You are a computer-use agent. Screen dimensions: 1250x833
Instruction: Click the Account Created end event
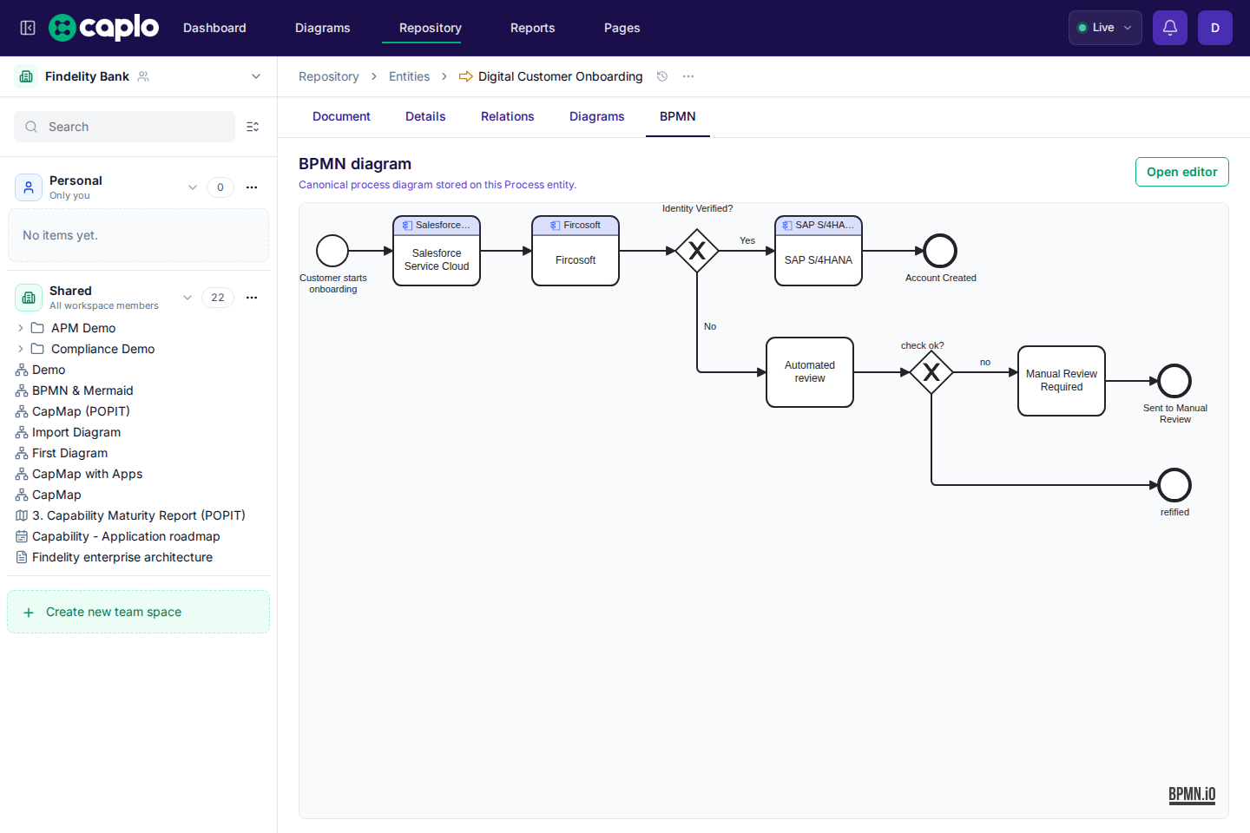[x=940, y=251]
